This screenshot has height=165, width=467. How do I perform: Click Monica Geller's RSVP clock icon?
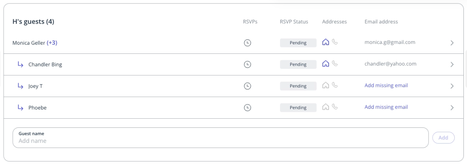248,43
